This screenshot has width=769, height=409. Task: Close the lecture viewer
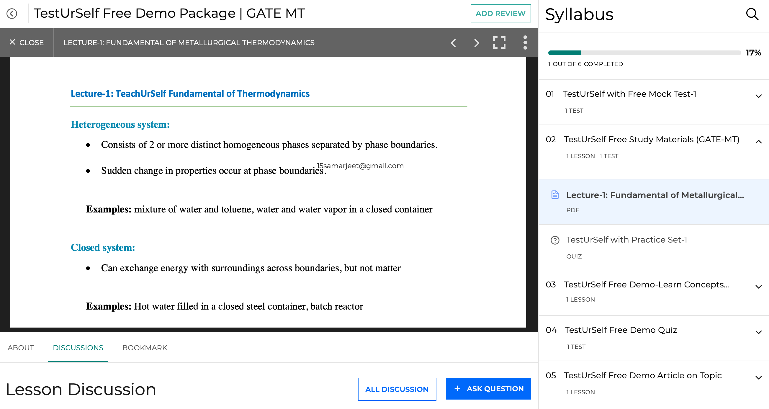click(26, 42)
